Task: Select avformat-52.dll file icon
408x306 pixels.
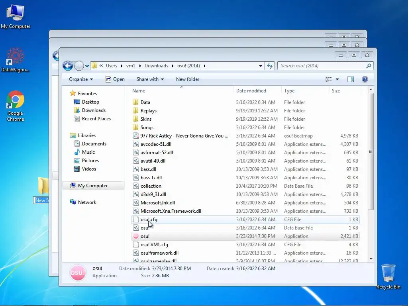Action: click(x=135, y=153)
